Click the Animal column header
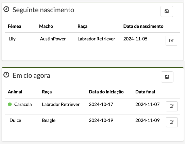This screenshot has width=185, height=144. pyautogui.click(x=15, y=92)
